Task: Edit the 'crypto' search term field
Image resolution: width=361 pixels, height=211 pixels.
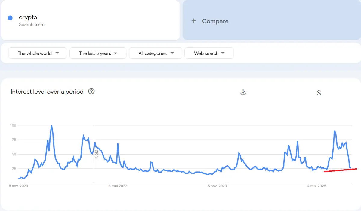Action: [28, 17]
